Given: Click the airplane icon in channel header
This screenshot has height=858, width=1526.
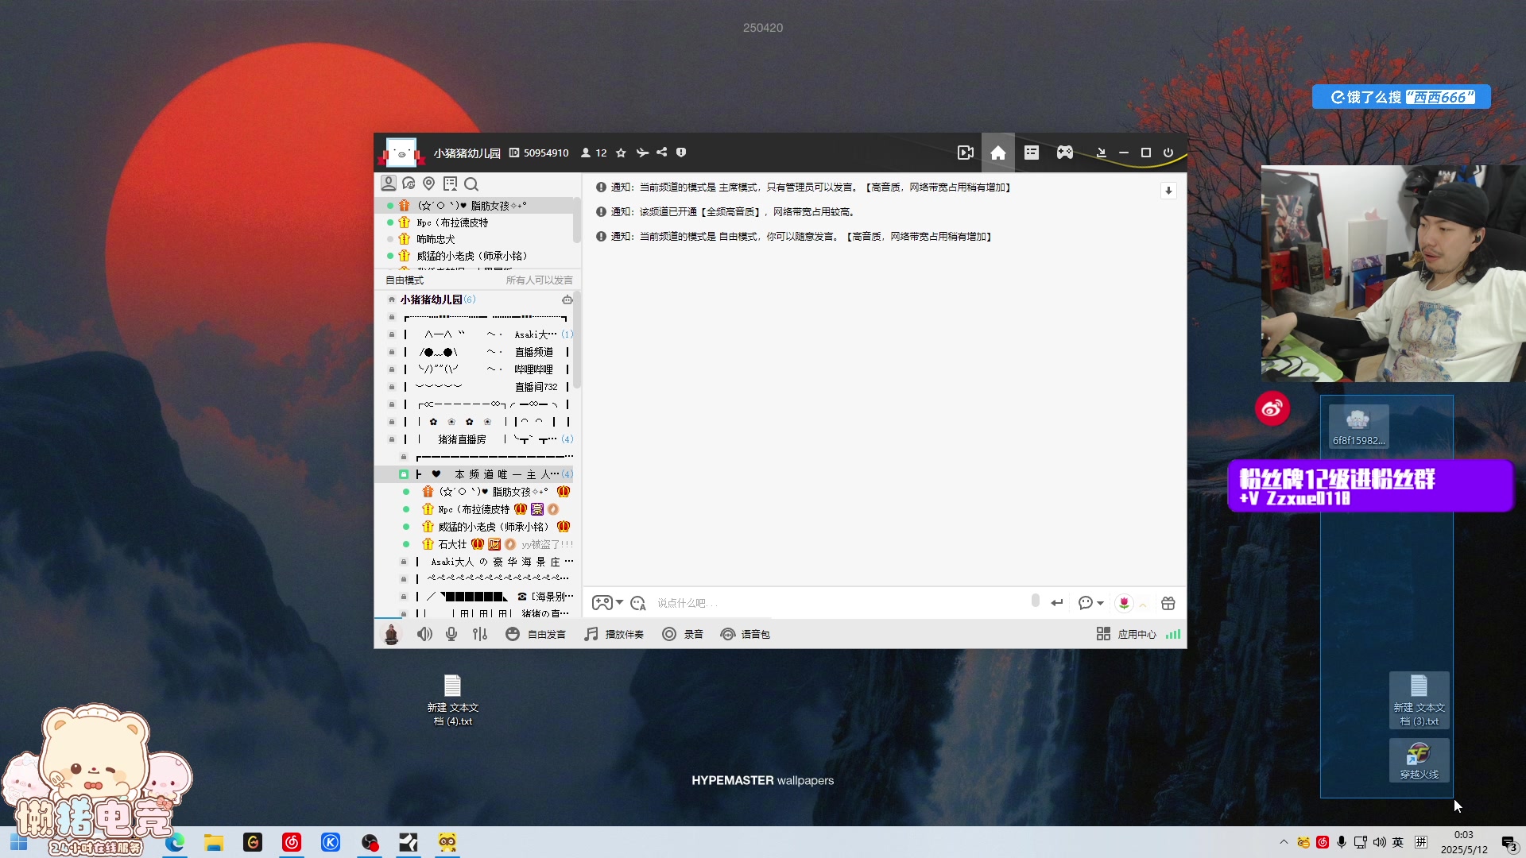Looking at the screenshot, I should 642,153.
